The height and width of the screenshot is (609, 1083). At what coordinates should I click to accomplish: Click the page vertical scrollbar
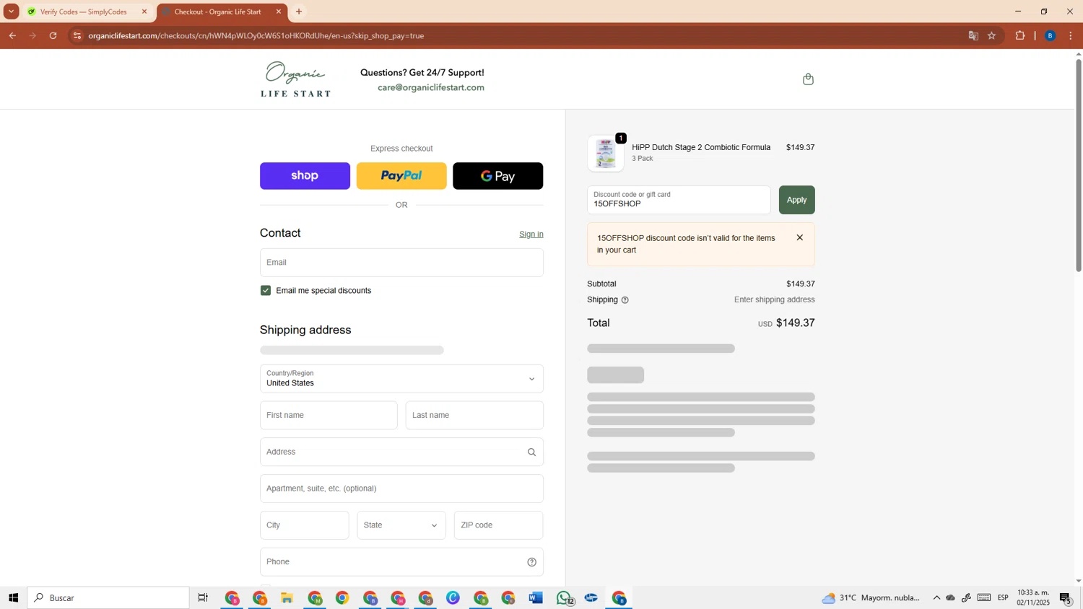(1079, 166)
